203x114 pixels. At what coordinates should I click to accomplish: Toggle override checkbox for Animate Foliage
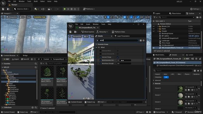pos(101,57)
